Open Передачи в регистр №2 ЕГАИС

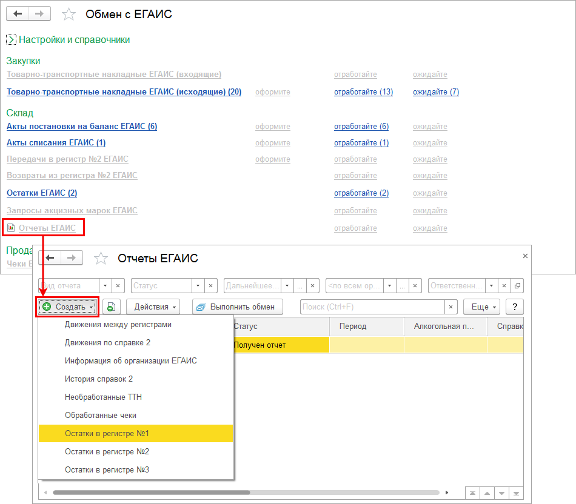coord(67,159)
